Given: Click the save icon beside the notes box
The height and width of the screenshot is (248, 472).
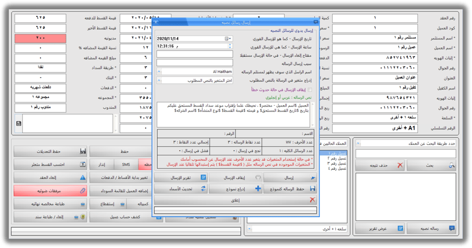Looking at the screenshot, I should click(18, 124).
